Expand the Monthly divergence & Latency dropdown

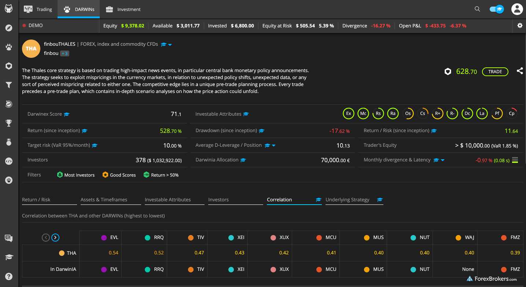pos(443,160)
